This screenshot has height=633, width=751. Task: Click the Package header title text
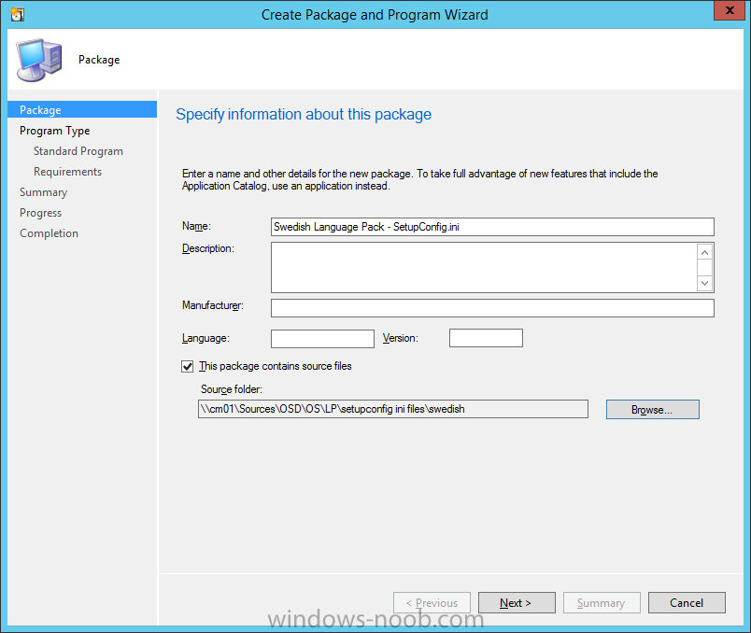tap(99, 60)
